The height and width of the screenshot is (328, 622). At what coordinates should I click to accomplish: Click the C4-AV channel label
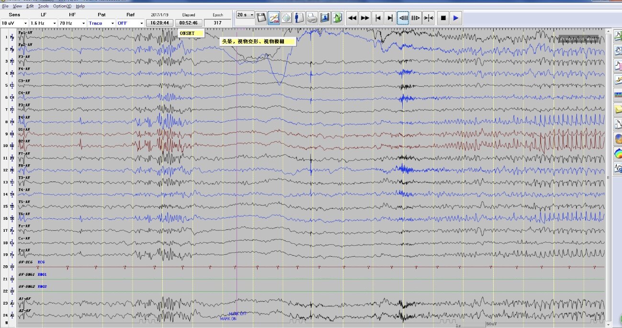(25, 93)
